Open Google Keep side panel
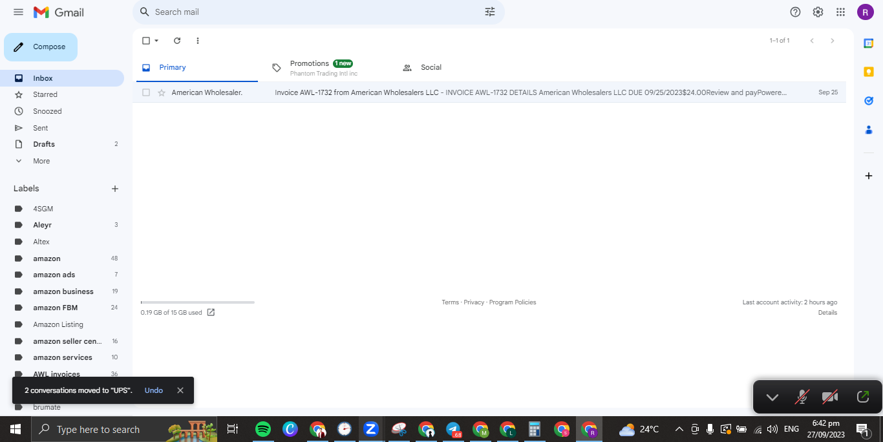This screenshot has height=442, width=883. (869, 72)
